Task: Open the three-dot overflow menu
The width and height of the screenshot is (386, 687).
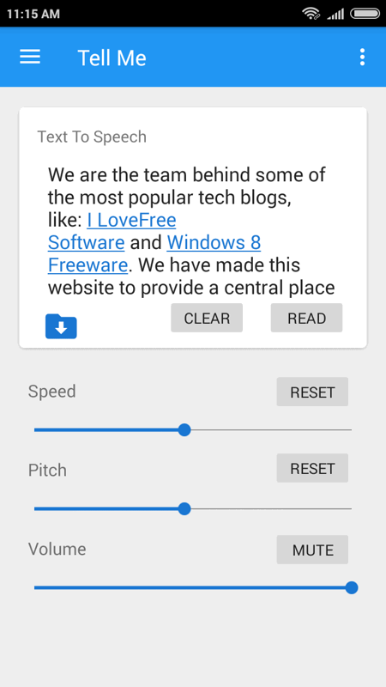Action: pyautogui.click(x=362, y=57)
